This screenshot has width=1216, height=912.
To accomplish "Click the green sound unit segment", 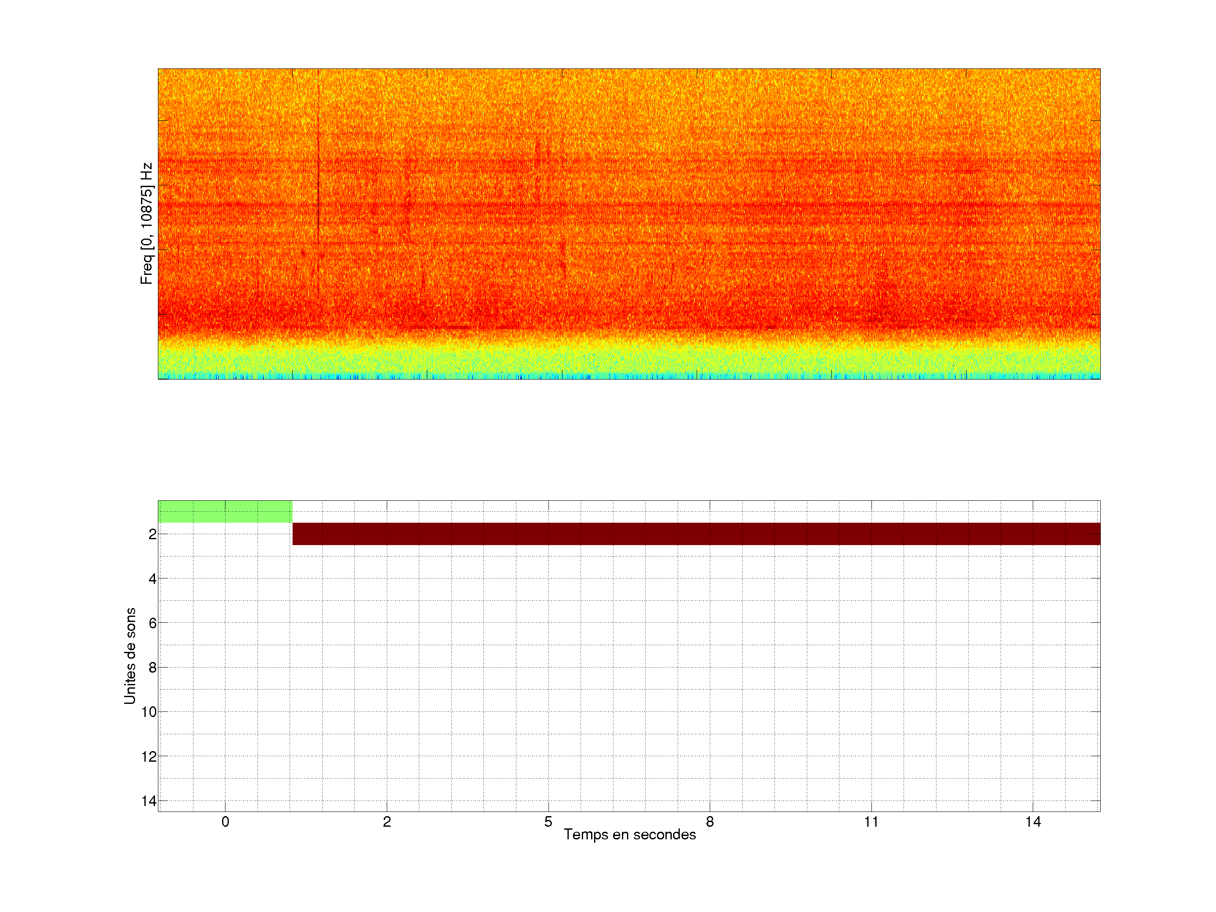I will pos(225,511).
